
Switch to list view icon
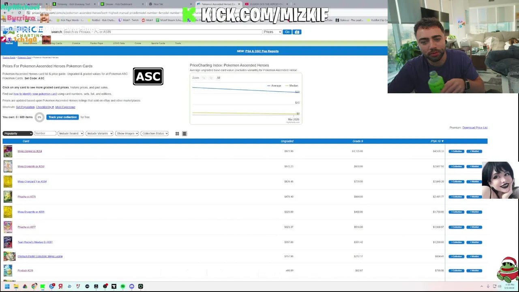[184, 133]
